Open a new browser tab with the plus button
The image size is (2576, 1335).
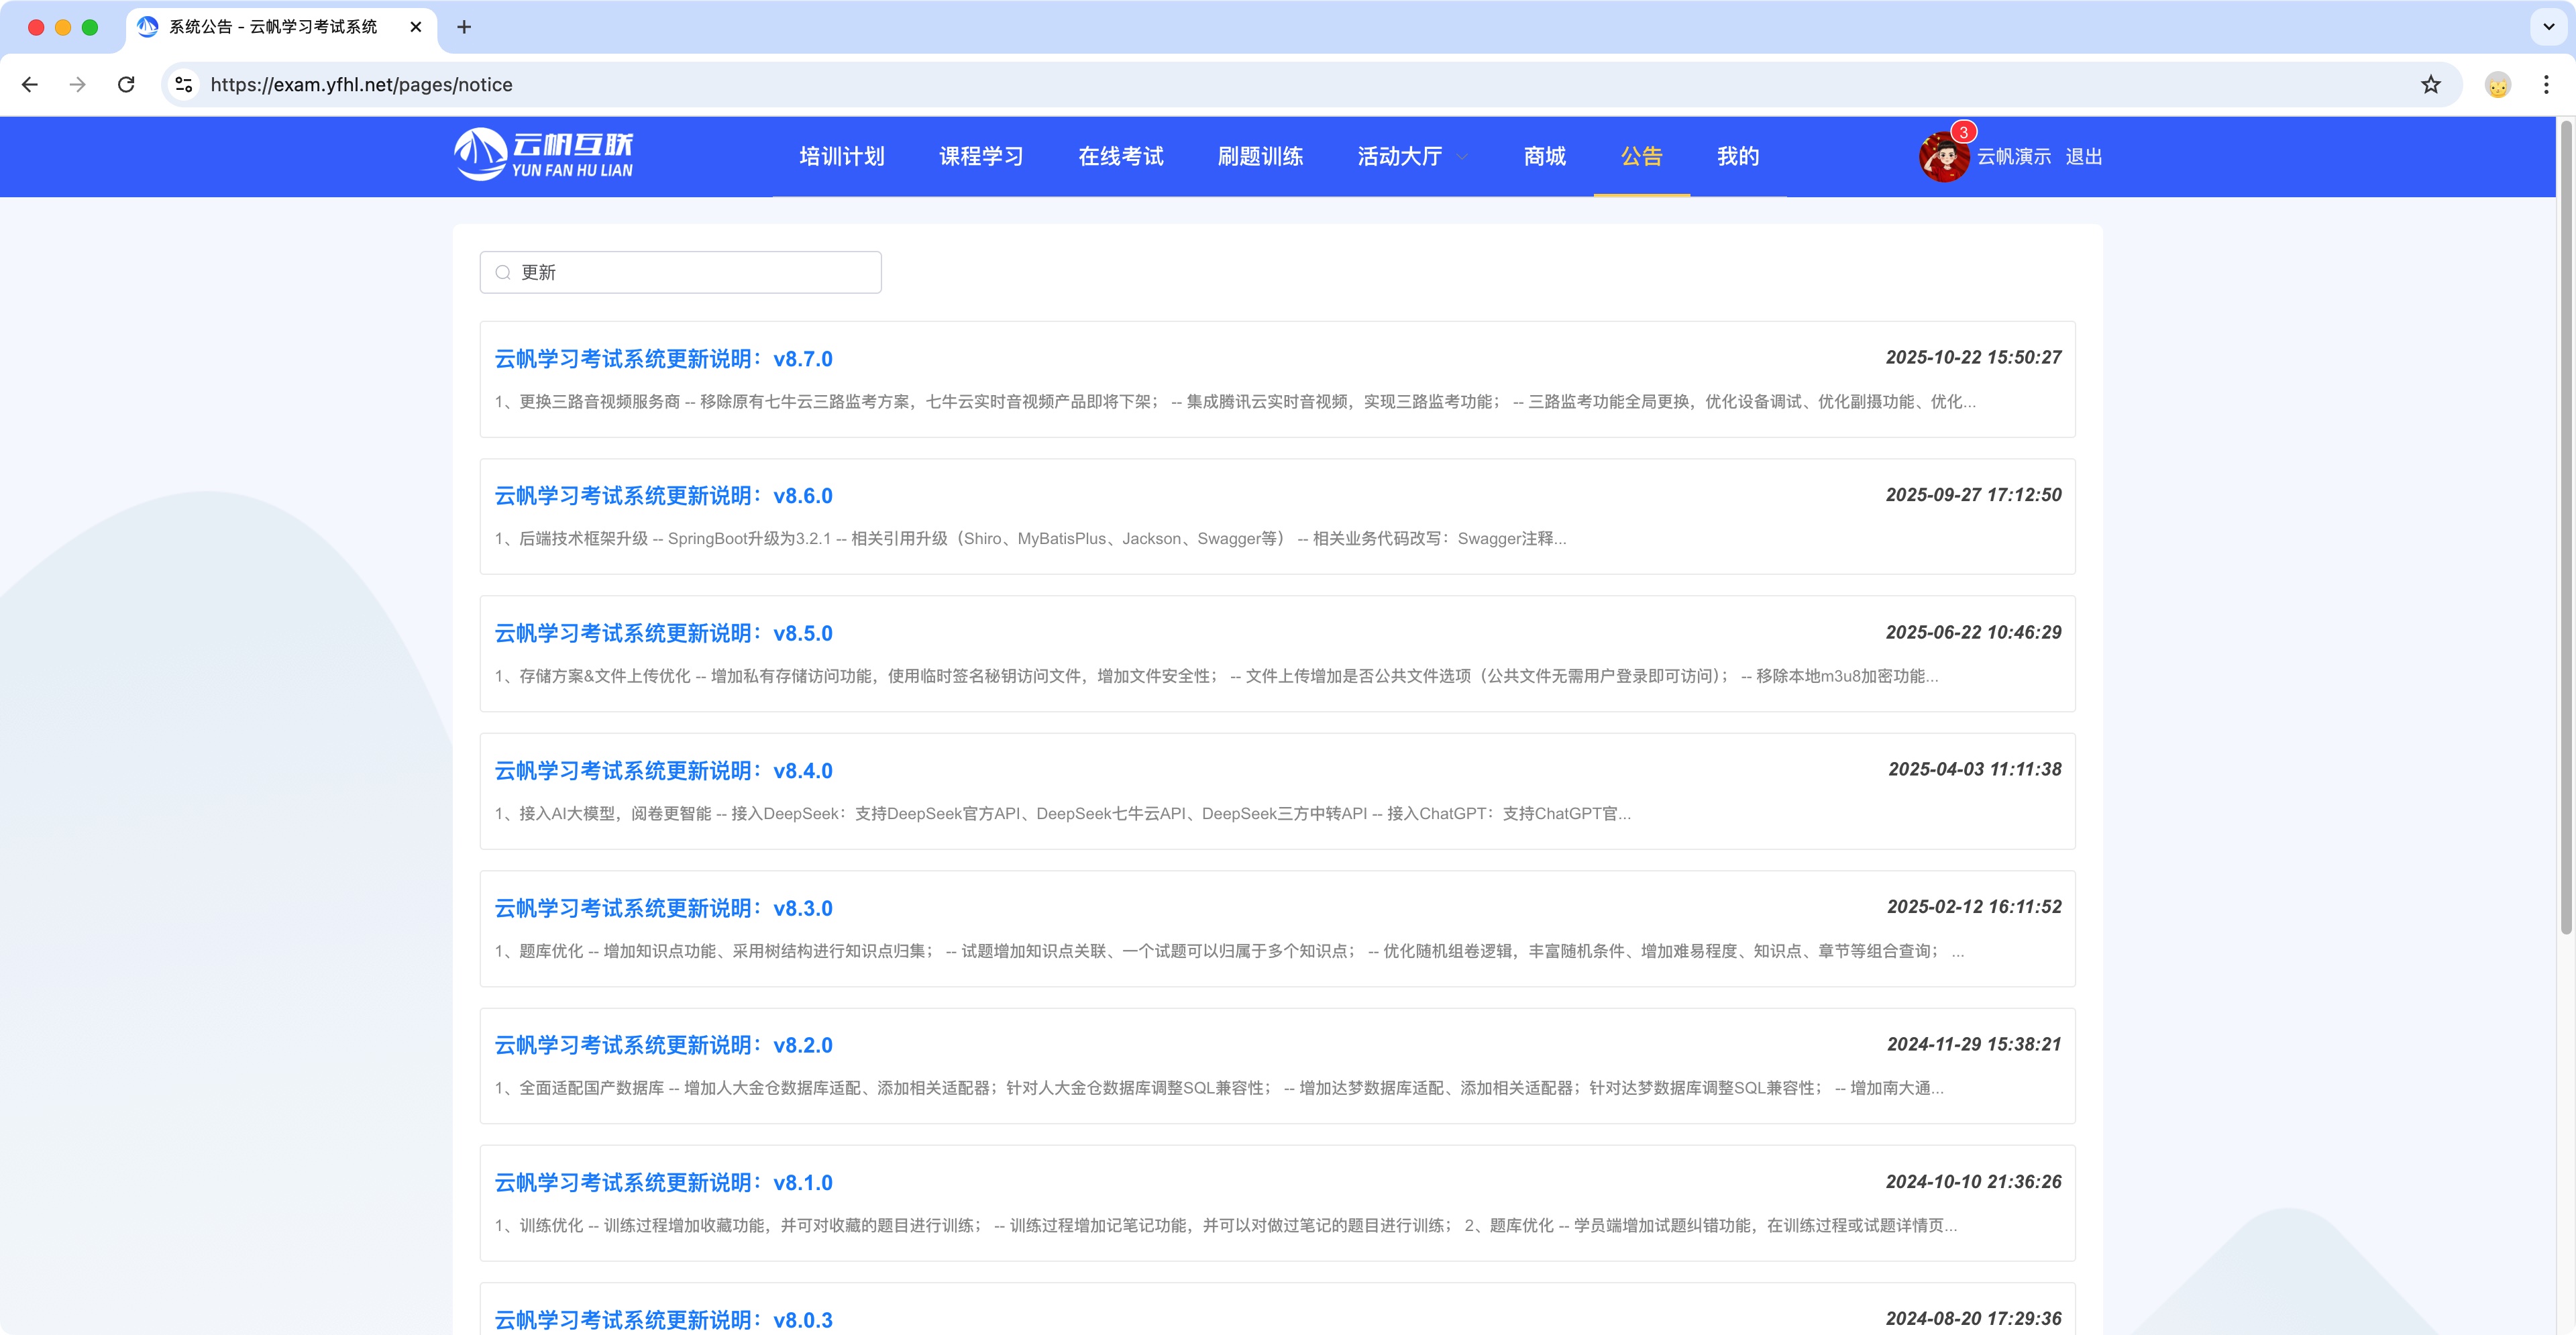click(464, 27)
